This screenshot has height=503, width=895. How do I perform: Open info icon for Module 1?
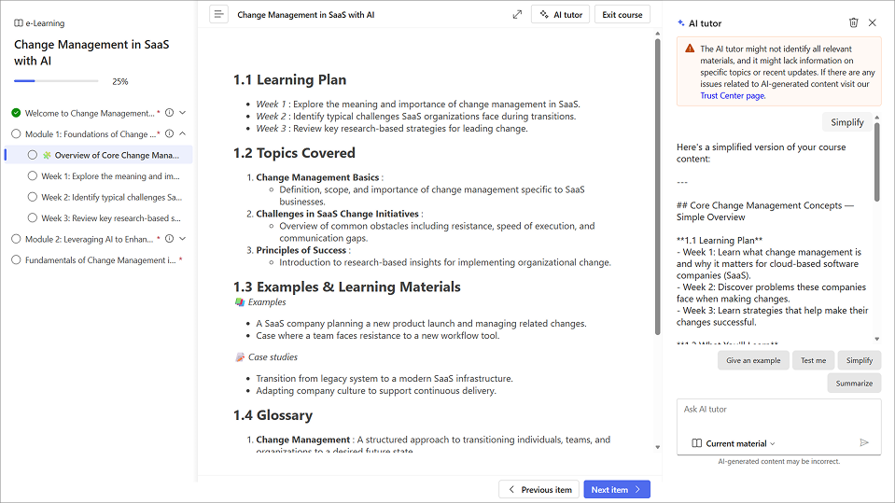[169, 134]
